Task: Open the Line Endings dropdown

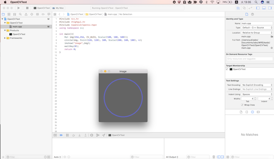Action: pos(257,89)
